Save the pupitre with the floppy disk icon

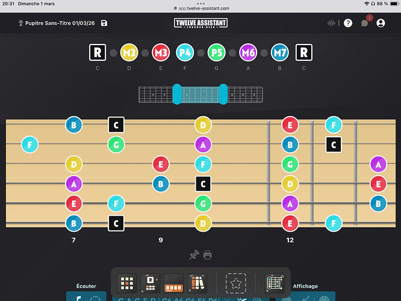point(104,23)
